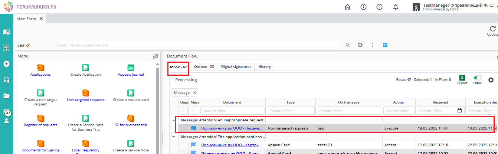Screen dimensions: 498x154
Task: Click the Update refresh icon
Action: (492, 29)
